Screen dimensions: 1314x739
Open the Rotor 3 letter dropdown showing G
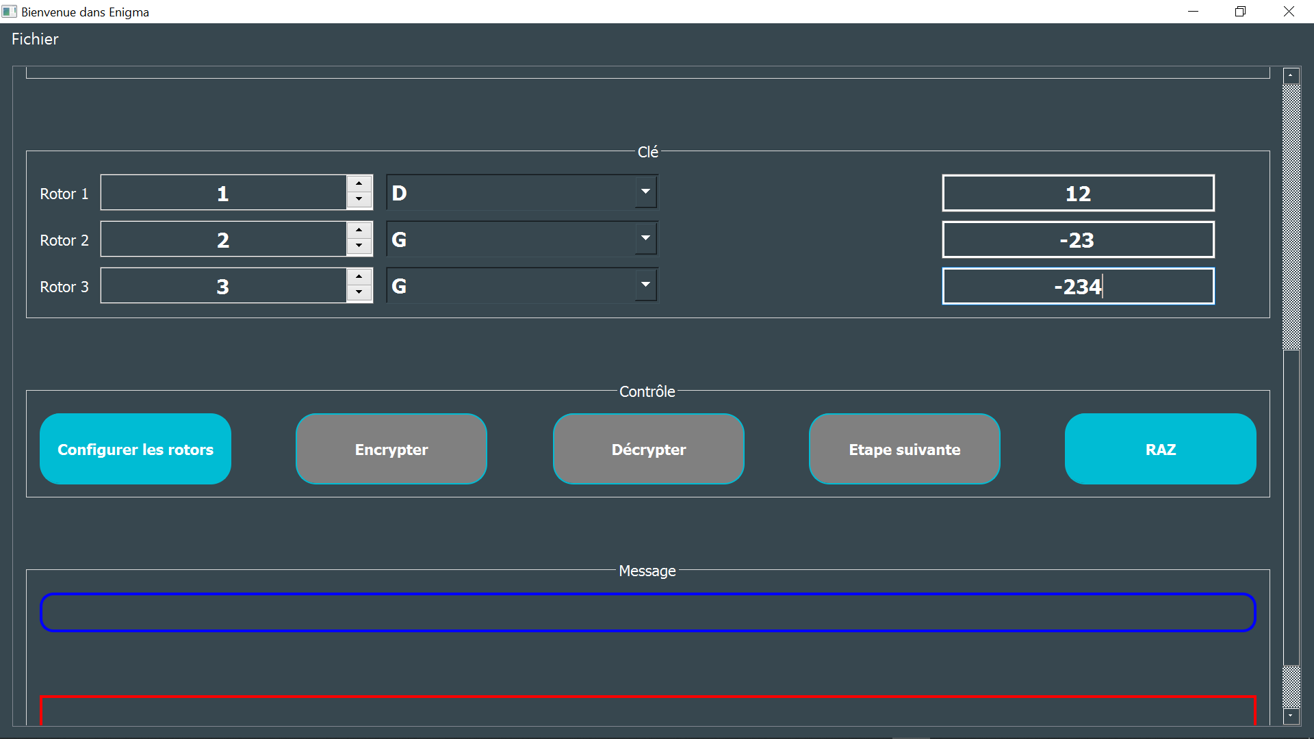coord(644,285)
